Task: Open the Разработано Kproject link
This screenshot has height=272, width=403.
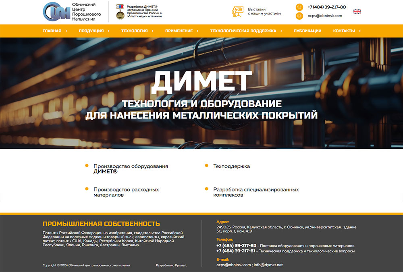Action: point(171,265)
